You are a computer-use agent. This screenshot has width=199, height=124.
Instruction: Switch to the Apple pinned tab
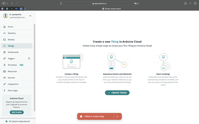(x=12, y=9)
